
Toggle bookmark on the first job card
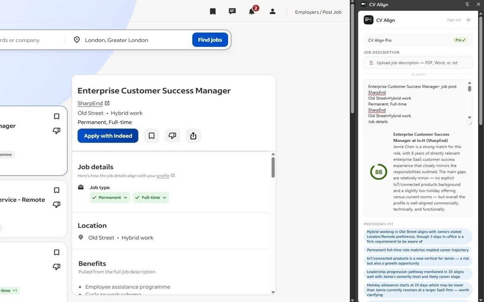click(x=57, y=117)
